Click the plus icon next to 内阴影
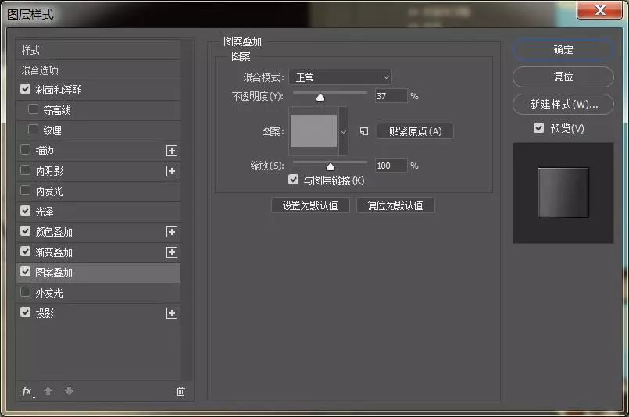The height and width of the screenshot is (417, 629). click(172, 171)
